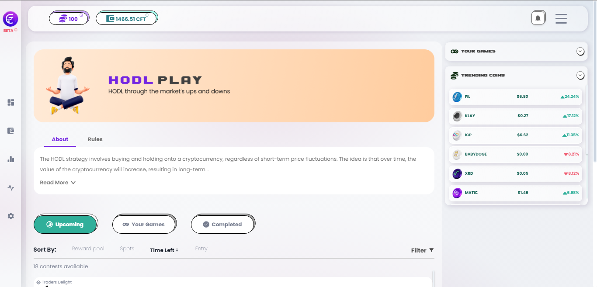Open the Filter dropdown above contests
Image resolution: width=597 pixels, height=287 pixels.
pos(421,250)
